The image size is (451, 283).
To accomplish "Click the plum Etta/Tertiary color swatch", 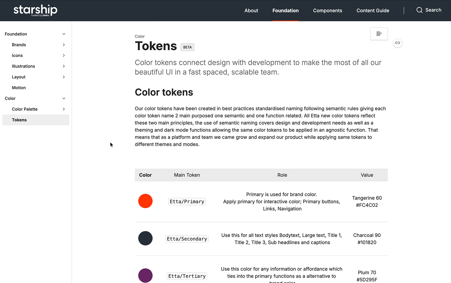I will click(145, 276).
